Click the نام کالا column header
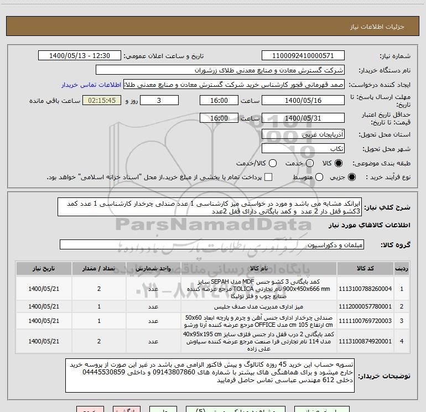The height and width of the screenshot is (412, 426). tap(259, 269)
